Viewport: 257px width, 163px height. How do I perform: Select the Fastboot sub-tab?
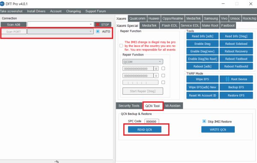(x=228, y=26)
